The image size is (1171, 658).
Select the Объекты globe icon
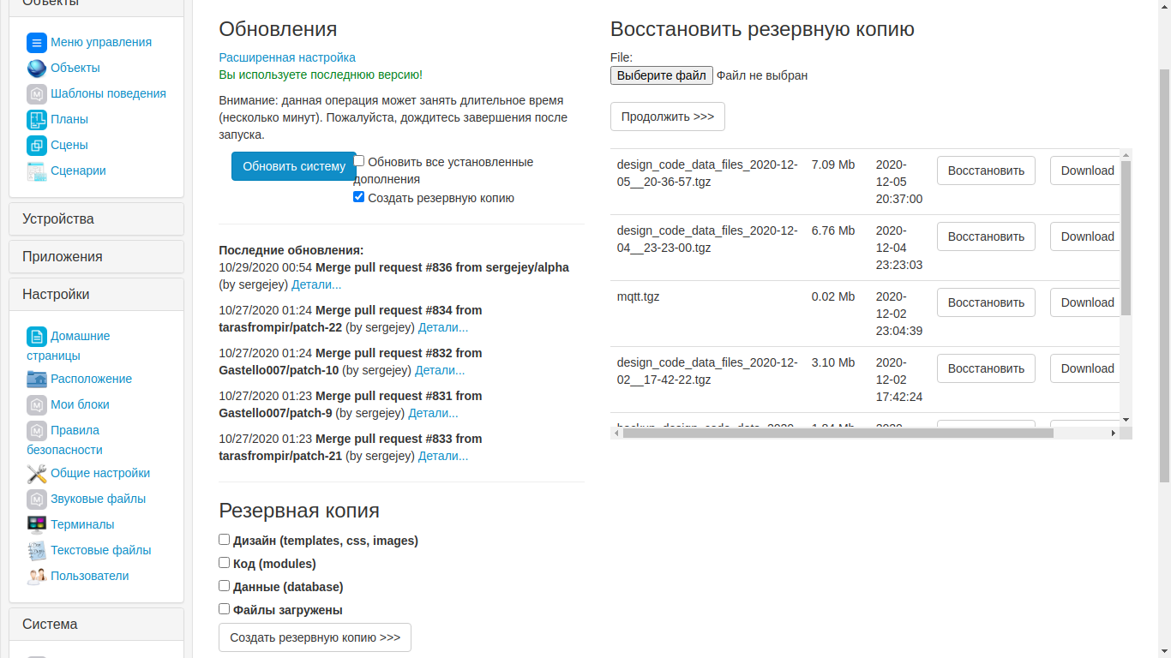click(36, 68)
